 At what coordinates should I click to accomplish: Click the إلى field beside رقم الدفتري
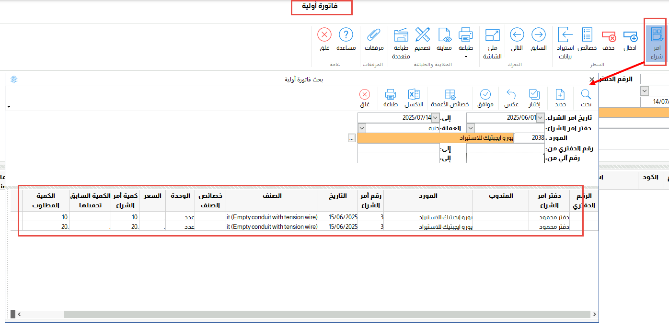coord(399,148)
